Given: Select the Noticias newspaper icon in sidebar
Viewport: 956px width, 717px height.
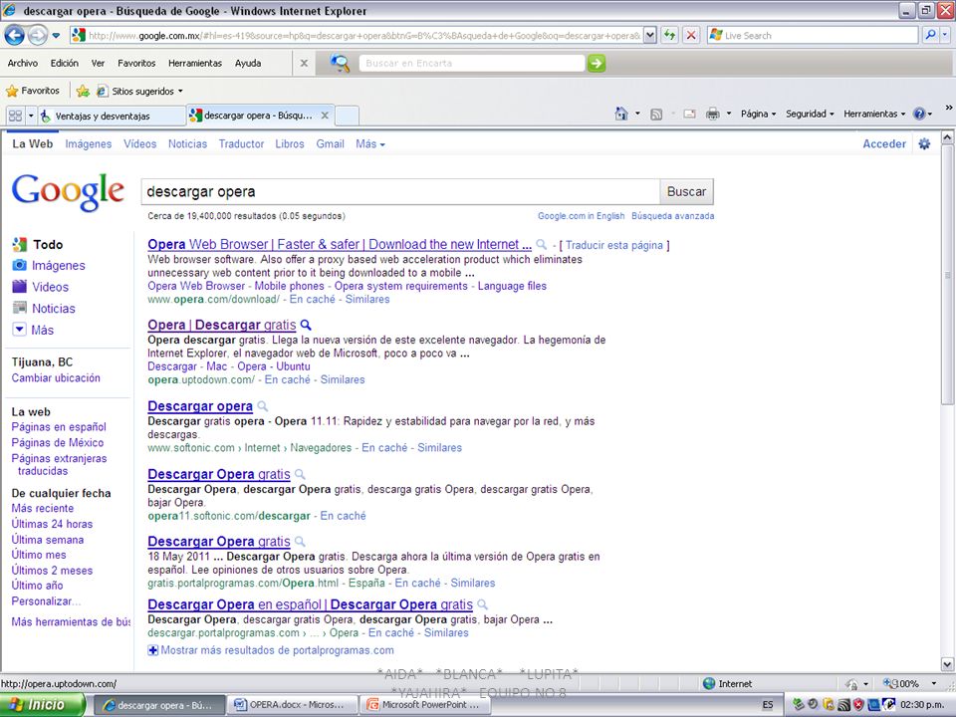Looking at the screenshot, I should pyautogui.click(x=20, y=308).
